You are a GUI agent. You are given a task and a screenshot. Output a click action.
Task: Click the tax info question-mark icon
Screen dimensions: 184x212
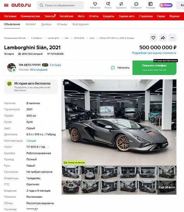tap(48, 147)
